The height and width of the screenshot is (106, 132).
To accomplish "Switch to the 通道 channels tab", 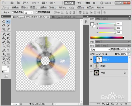I will click(98, 45).
